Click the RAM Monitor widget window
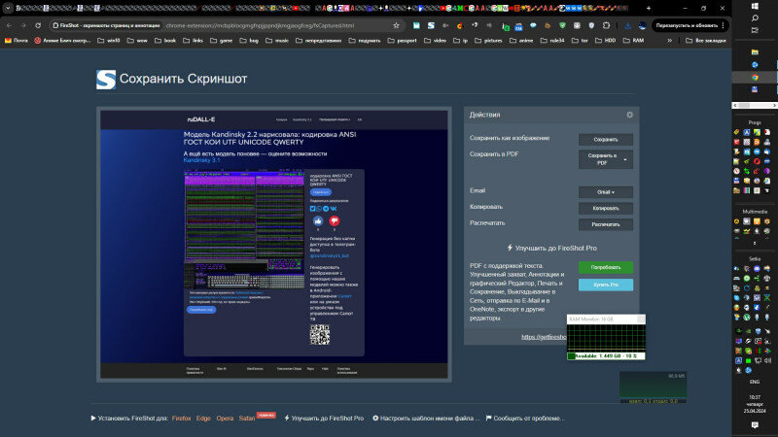This screenshot has width=778, height=437. pyautogui.click(x=606, y=337)
